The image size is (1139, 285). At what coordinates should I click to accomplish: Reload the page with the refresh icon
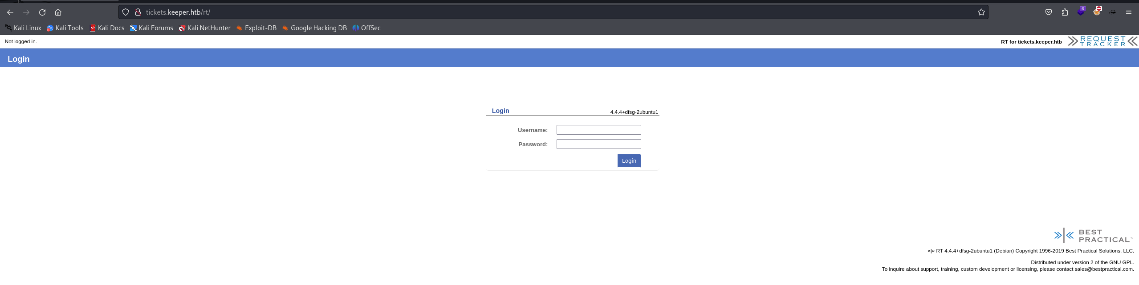pyautogui.click(x=42, y=12)
